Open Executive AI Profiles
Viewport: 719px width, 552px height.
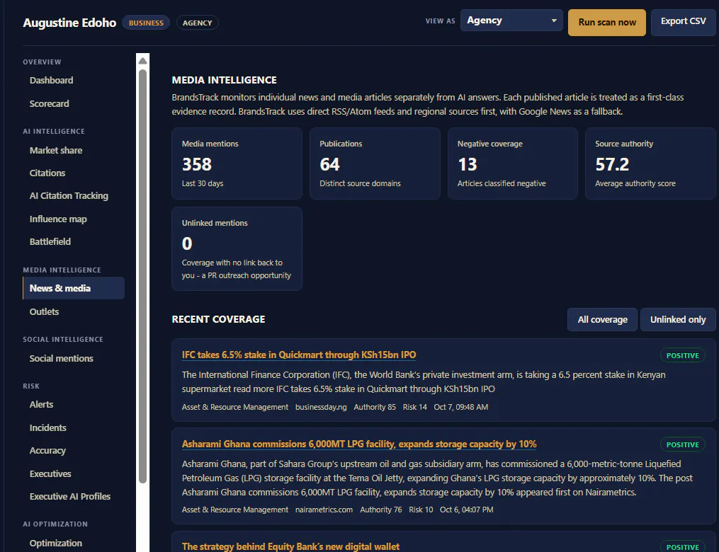pyautogui.click(x=70, y=497)
